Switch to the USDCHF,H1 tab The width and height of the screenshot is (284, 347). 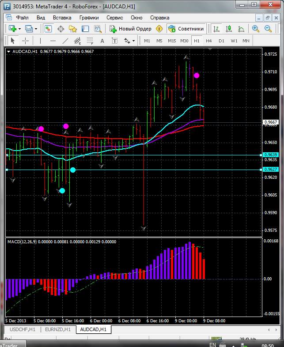pyautogui.click(x=22, y=329)
